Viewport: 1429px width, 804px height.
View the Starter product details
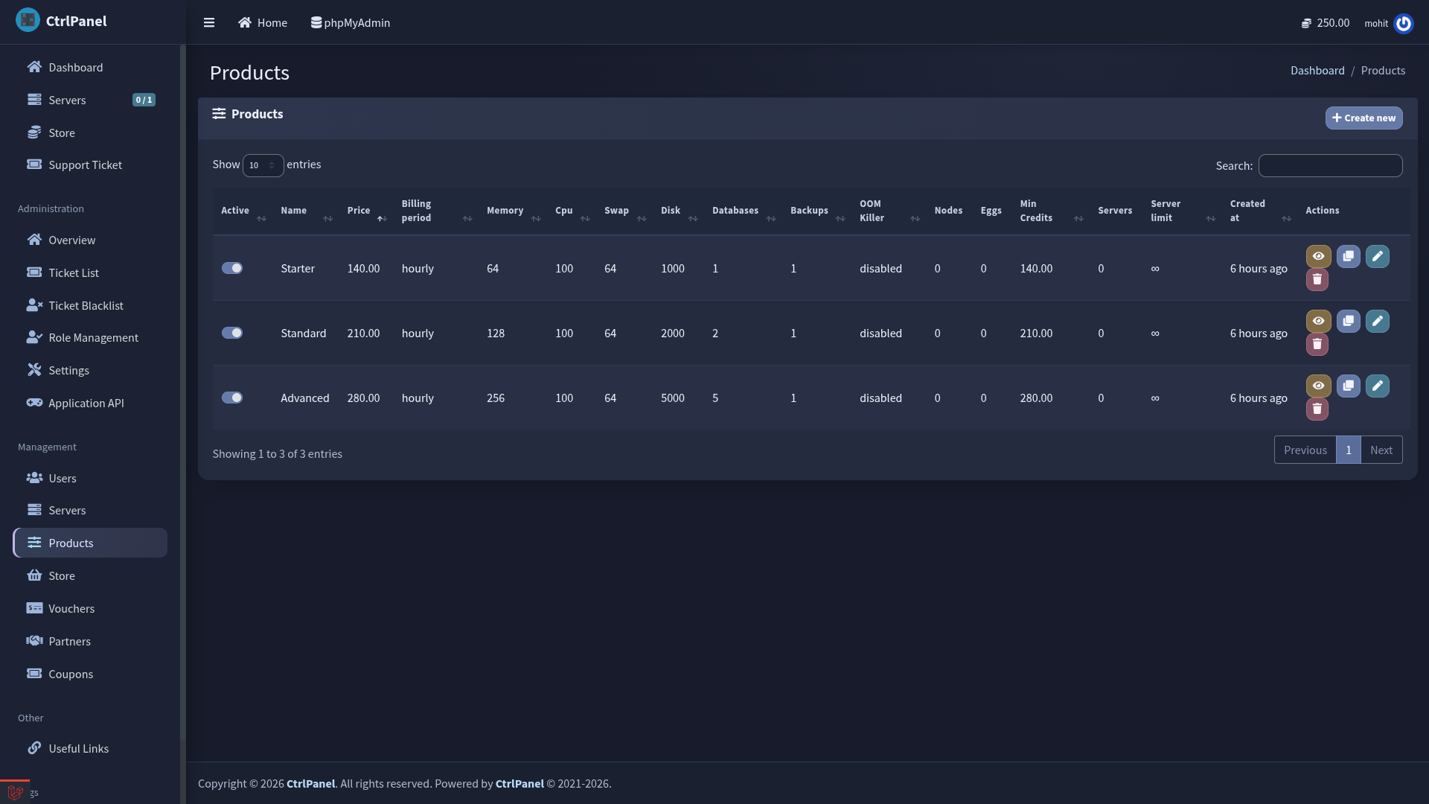click(x=1318, y=256)
